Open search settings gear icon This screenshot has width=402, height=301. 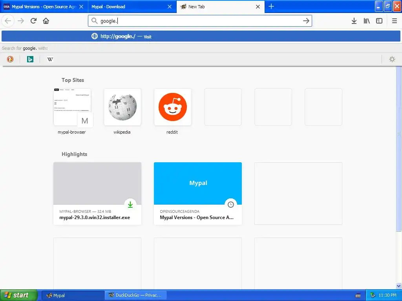tap(392, 59)
